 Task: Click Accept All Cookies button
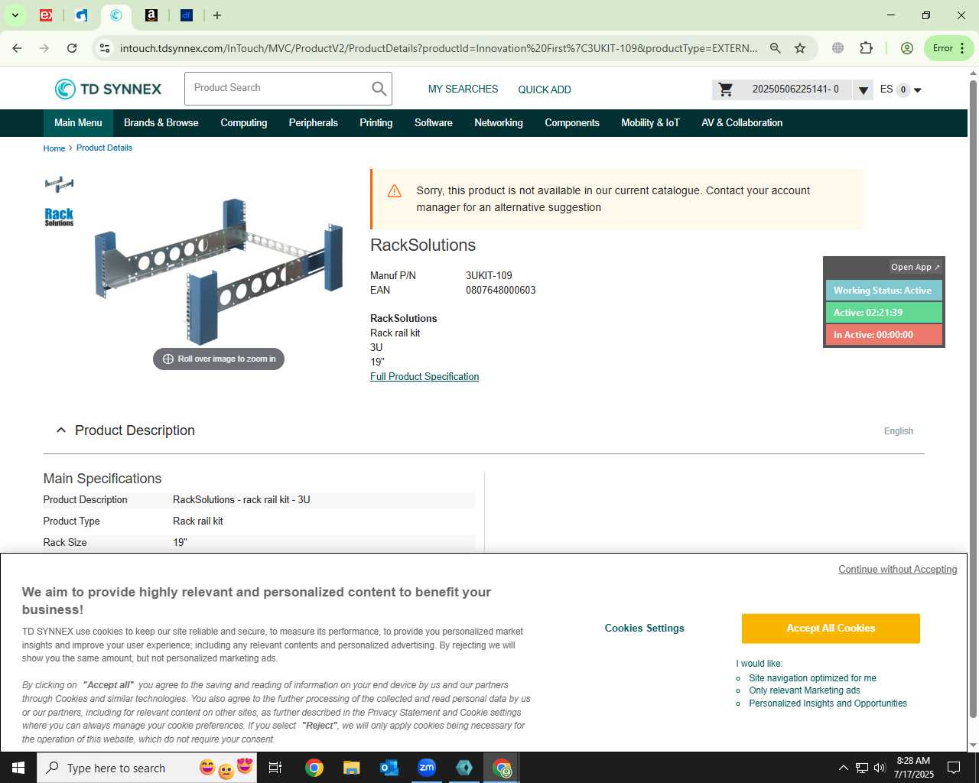(x=831, y=629)
